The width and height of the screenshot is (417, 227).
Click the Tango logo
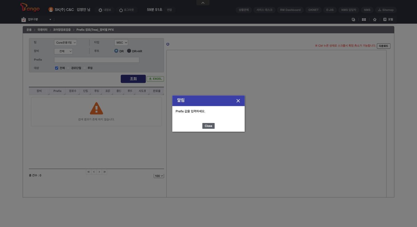pyautogui.click(x=30, y=8)
